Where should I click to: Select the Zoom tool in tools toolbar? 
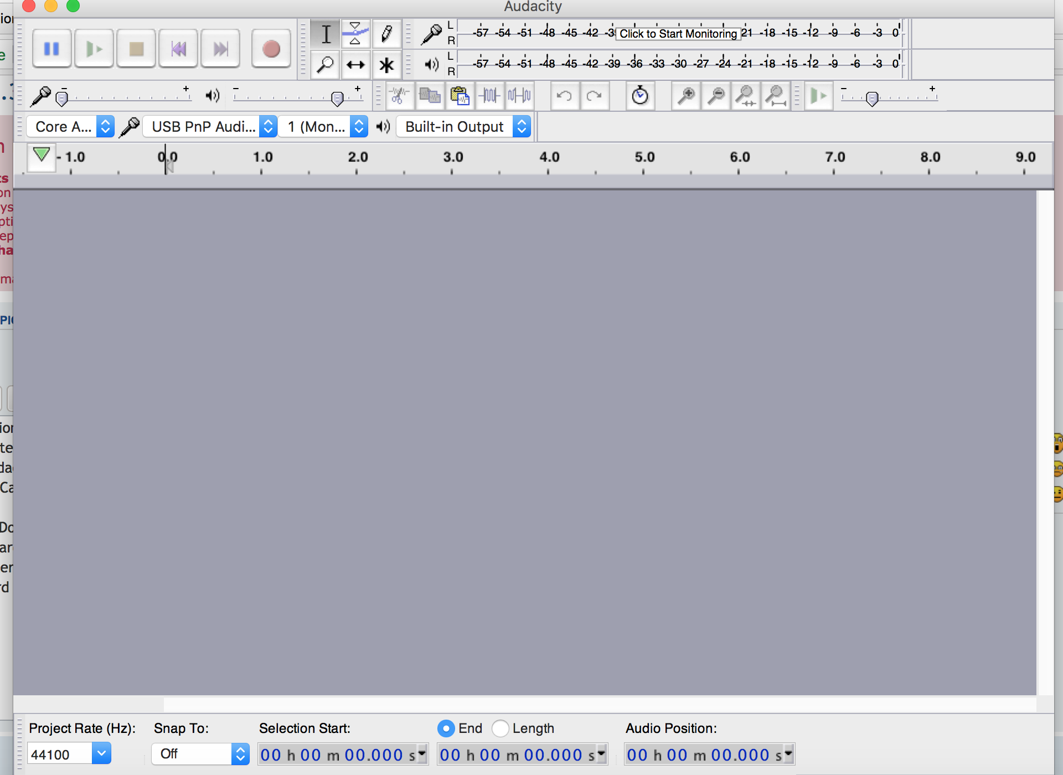pos(326,65)
